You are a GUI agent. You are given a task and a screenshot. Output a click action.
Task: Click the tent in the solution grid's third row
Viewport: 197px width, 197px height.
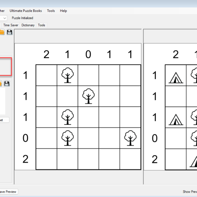click(x=175, y=119)
